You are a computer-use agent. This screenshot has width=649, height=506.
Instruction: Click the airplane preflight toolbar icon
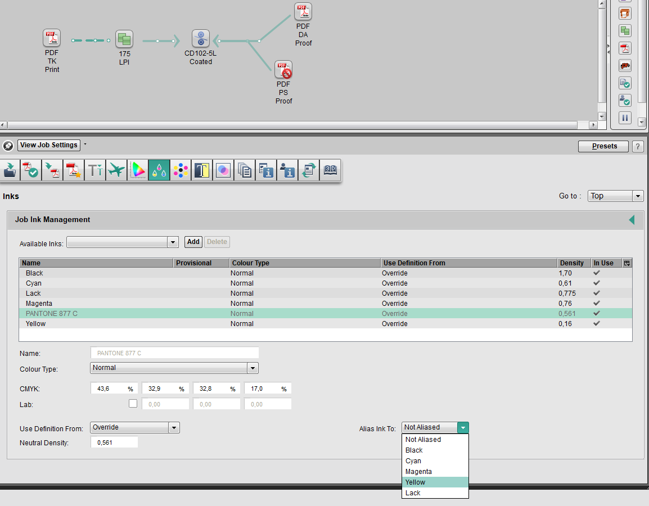point(116,170)
